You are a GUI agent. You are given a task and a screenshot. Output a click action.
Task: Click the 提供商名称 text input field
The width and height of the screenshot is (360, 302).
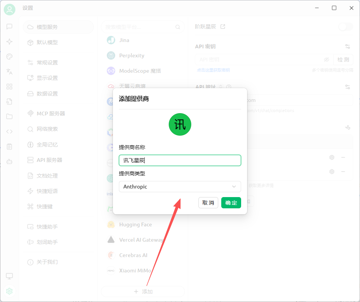pos(180,160)
